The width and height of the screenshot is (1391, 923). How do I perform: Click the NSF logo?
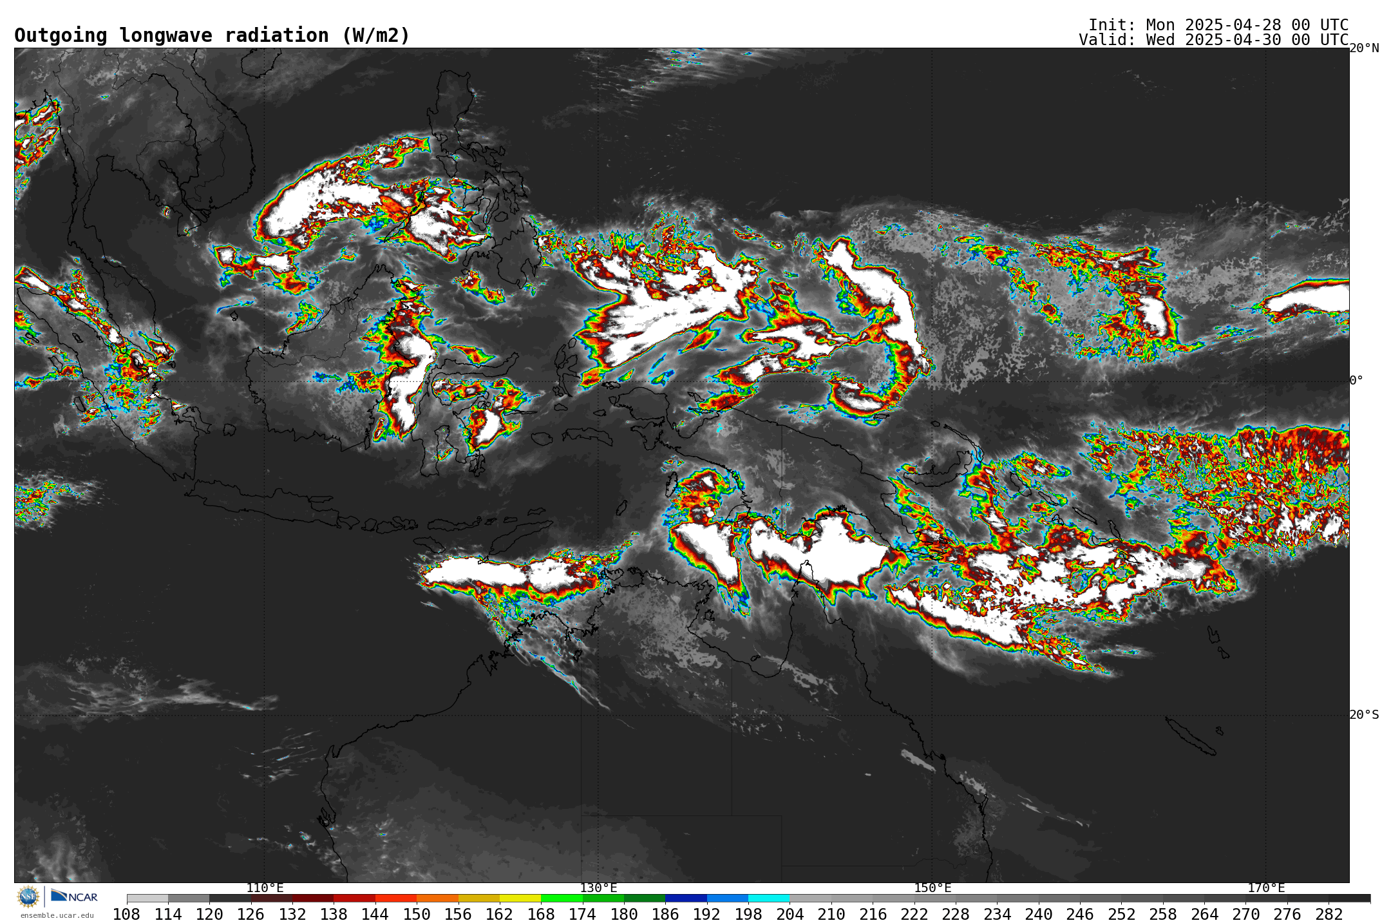pos(28,896)
